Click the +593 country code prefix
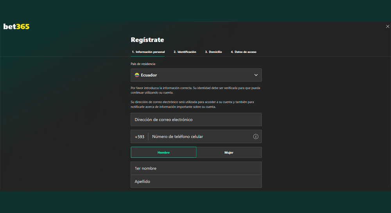 [x=140, y=137]
